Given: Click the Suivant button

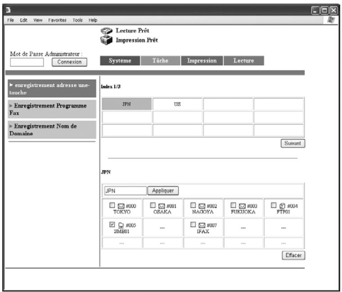Looking at the screenshot, I should 293,143.
